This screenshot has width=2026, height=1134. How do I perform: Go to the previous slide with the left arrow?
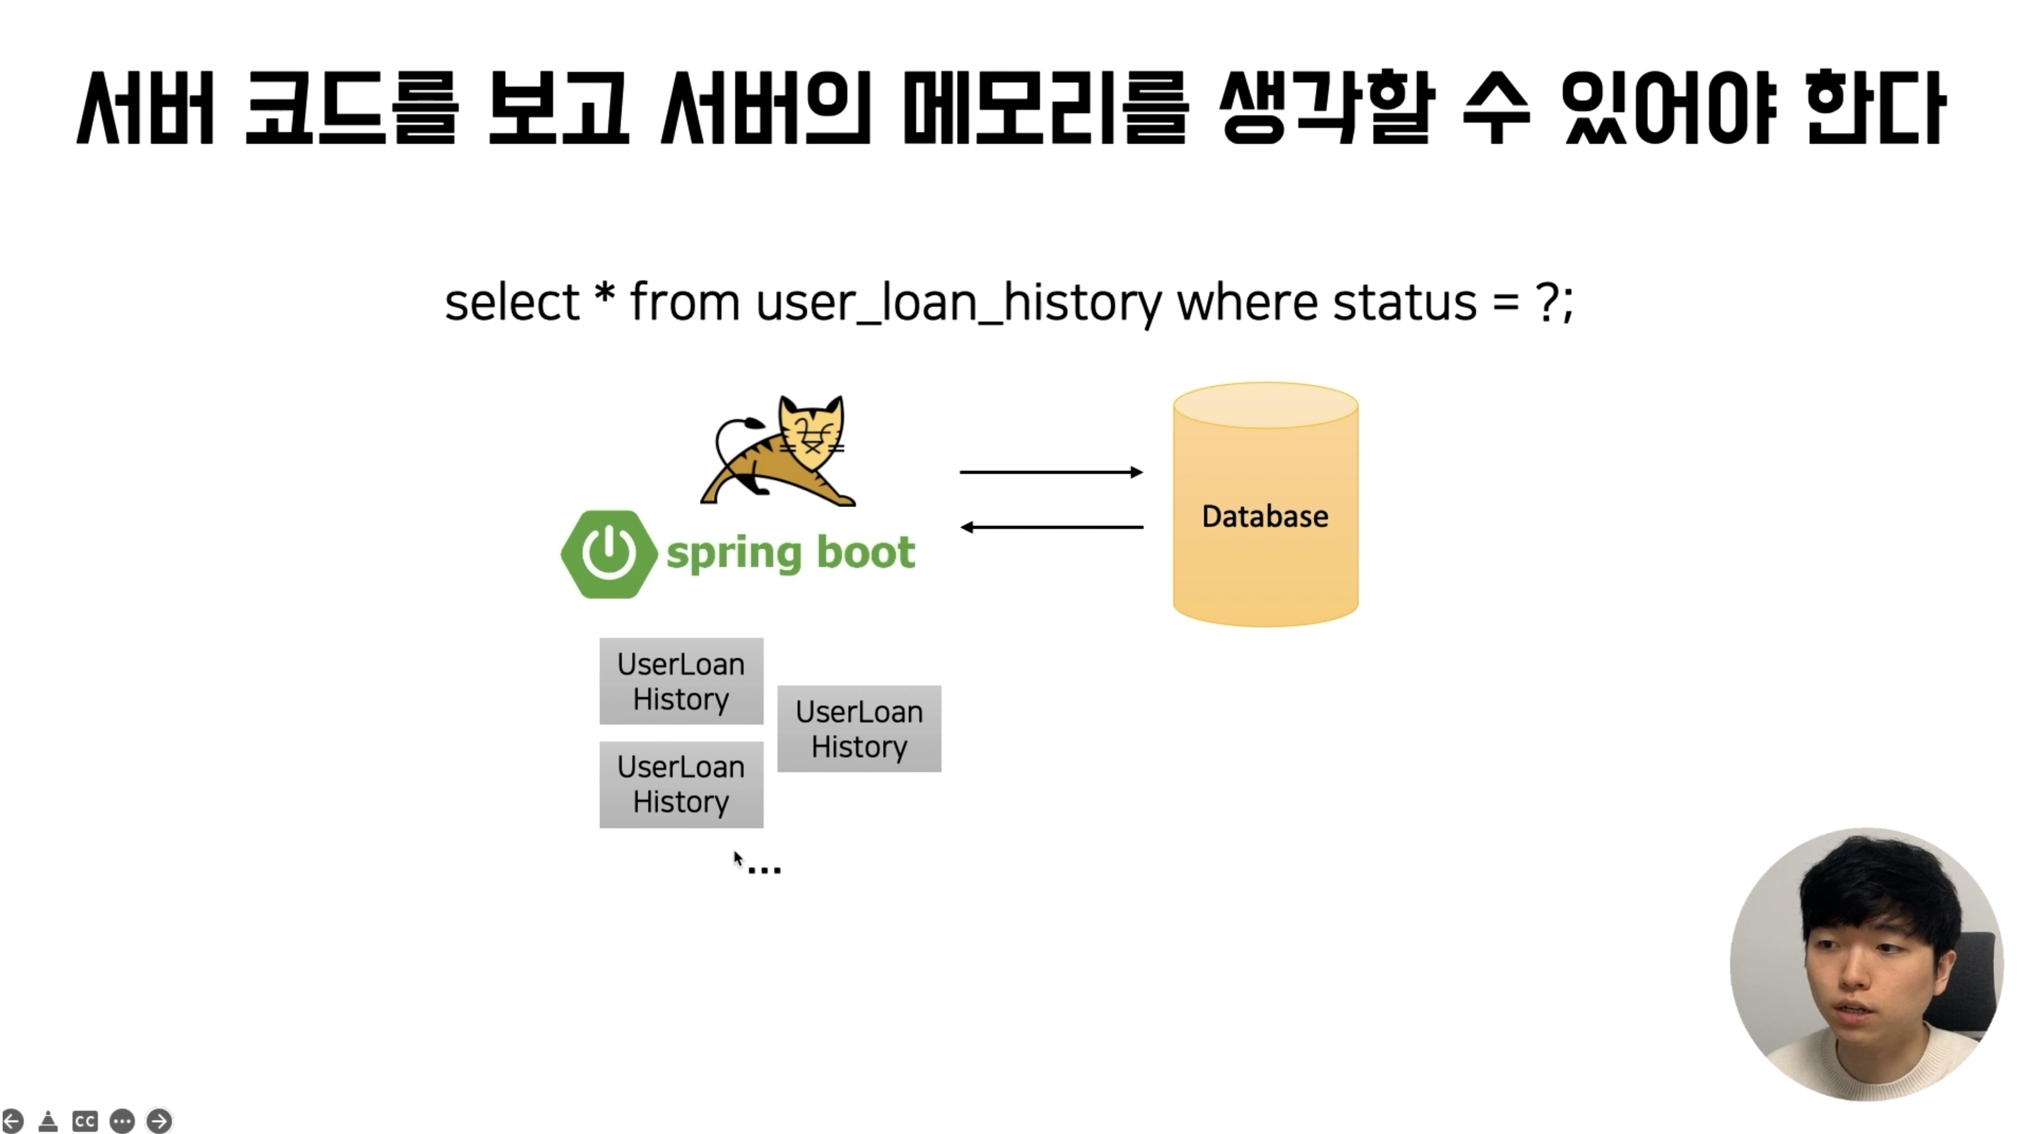tap(12, 1121)
